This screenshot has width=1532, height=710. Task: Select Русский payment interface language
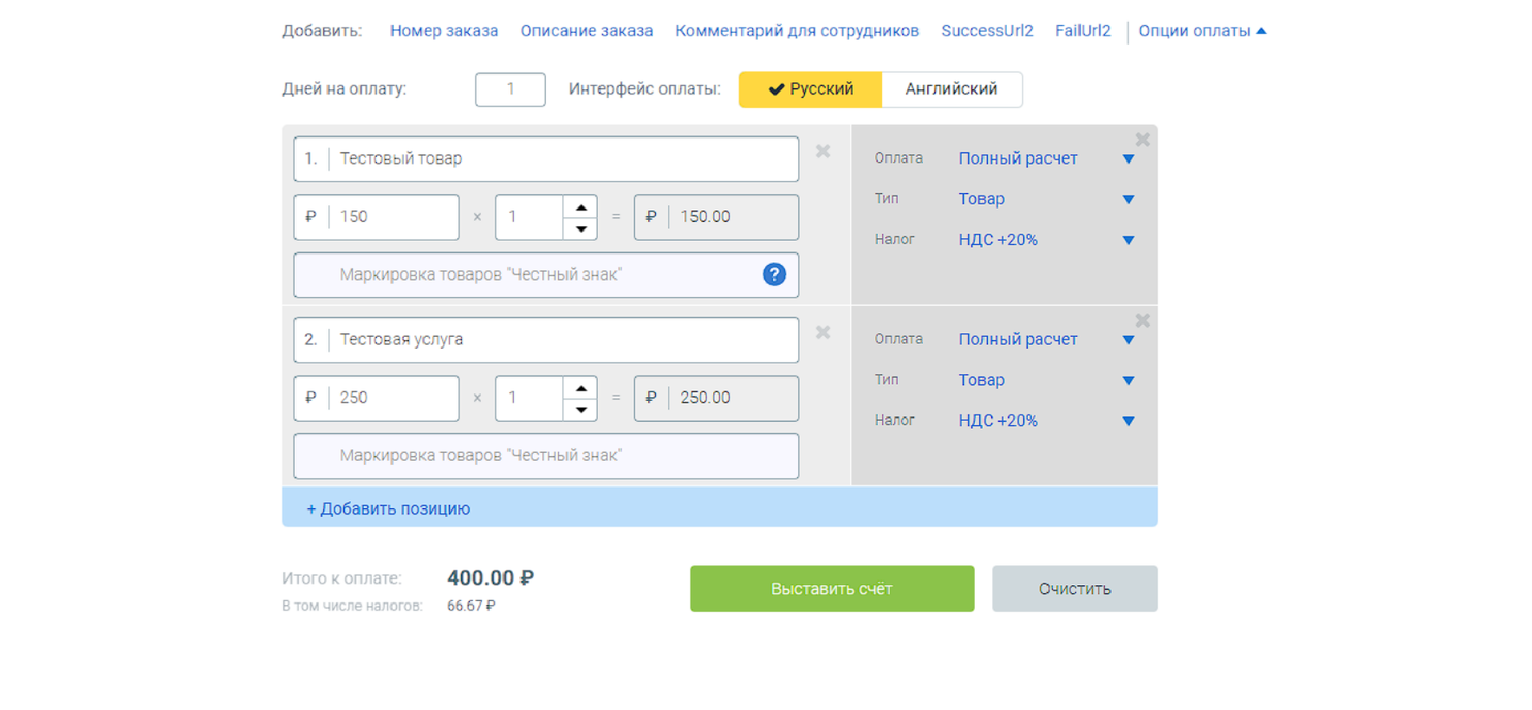point(810,89)
